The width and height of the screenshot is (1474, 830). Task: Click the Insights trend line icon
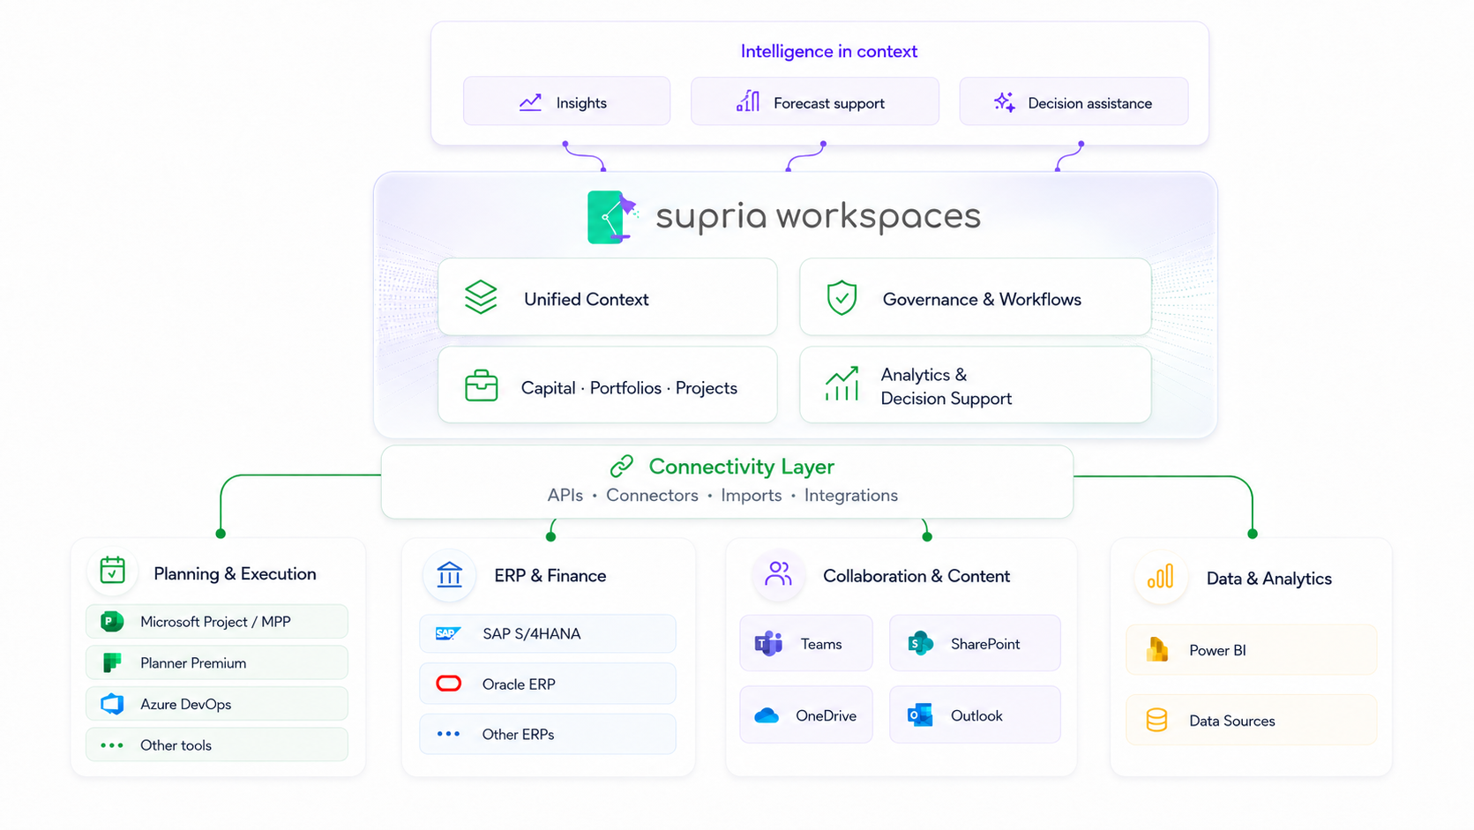[x=530, y=103]
